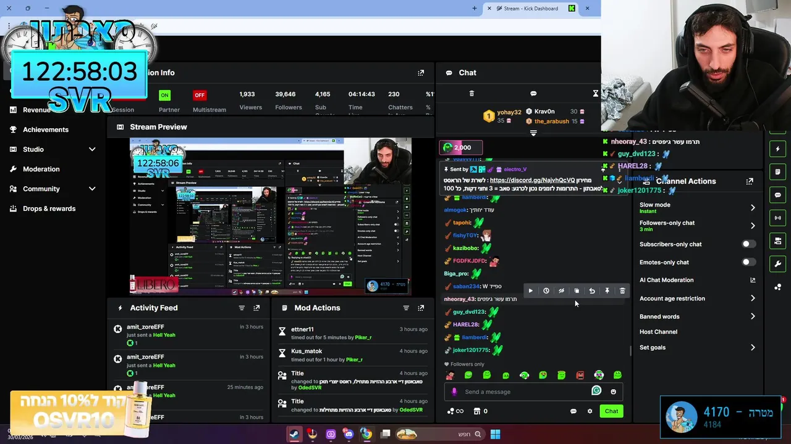Viewport: 791px width, 444px height.
Task: Open the discord.gg link in pinned message
Action: pos(532,180)
